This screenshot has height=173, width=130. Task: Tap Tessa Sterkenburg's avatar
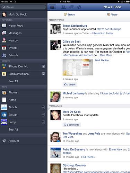coord(55,29)
